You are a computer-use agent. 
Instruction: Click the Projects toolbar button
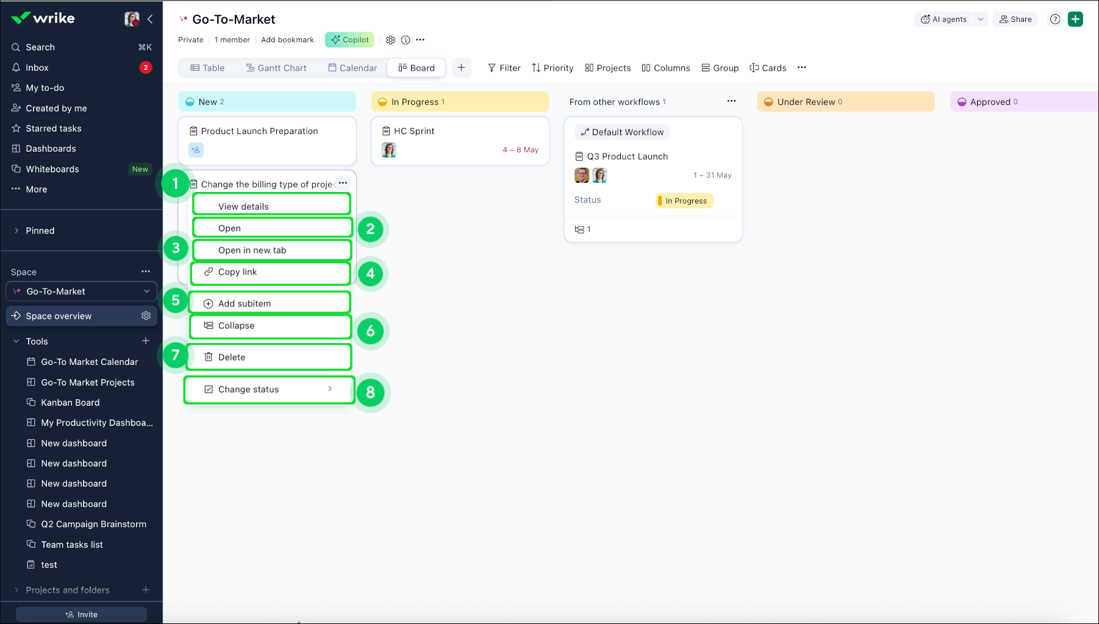click(x=607, y=68)
